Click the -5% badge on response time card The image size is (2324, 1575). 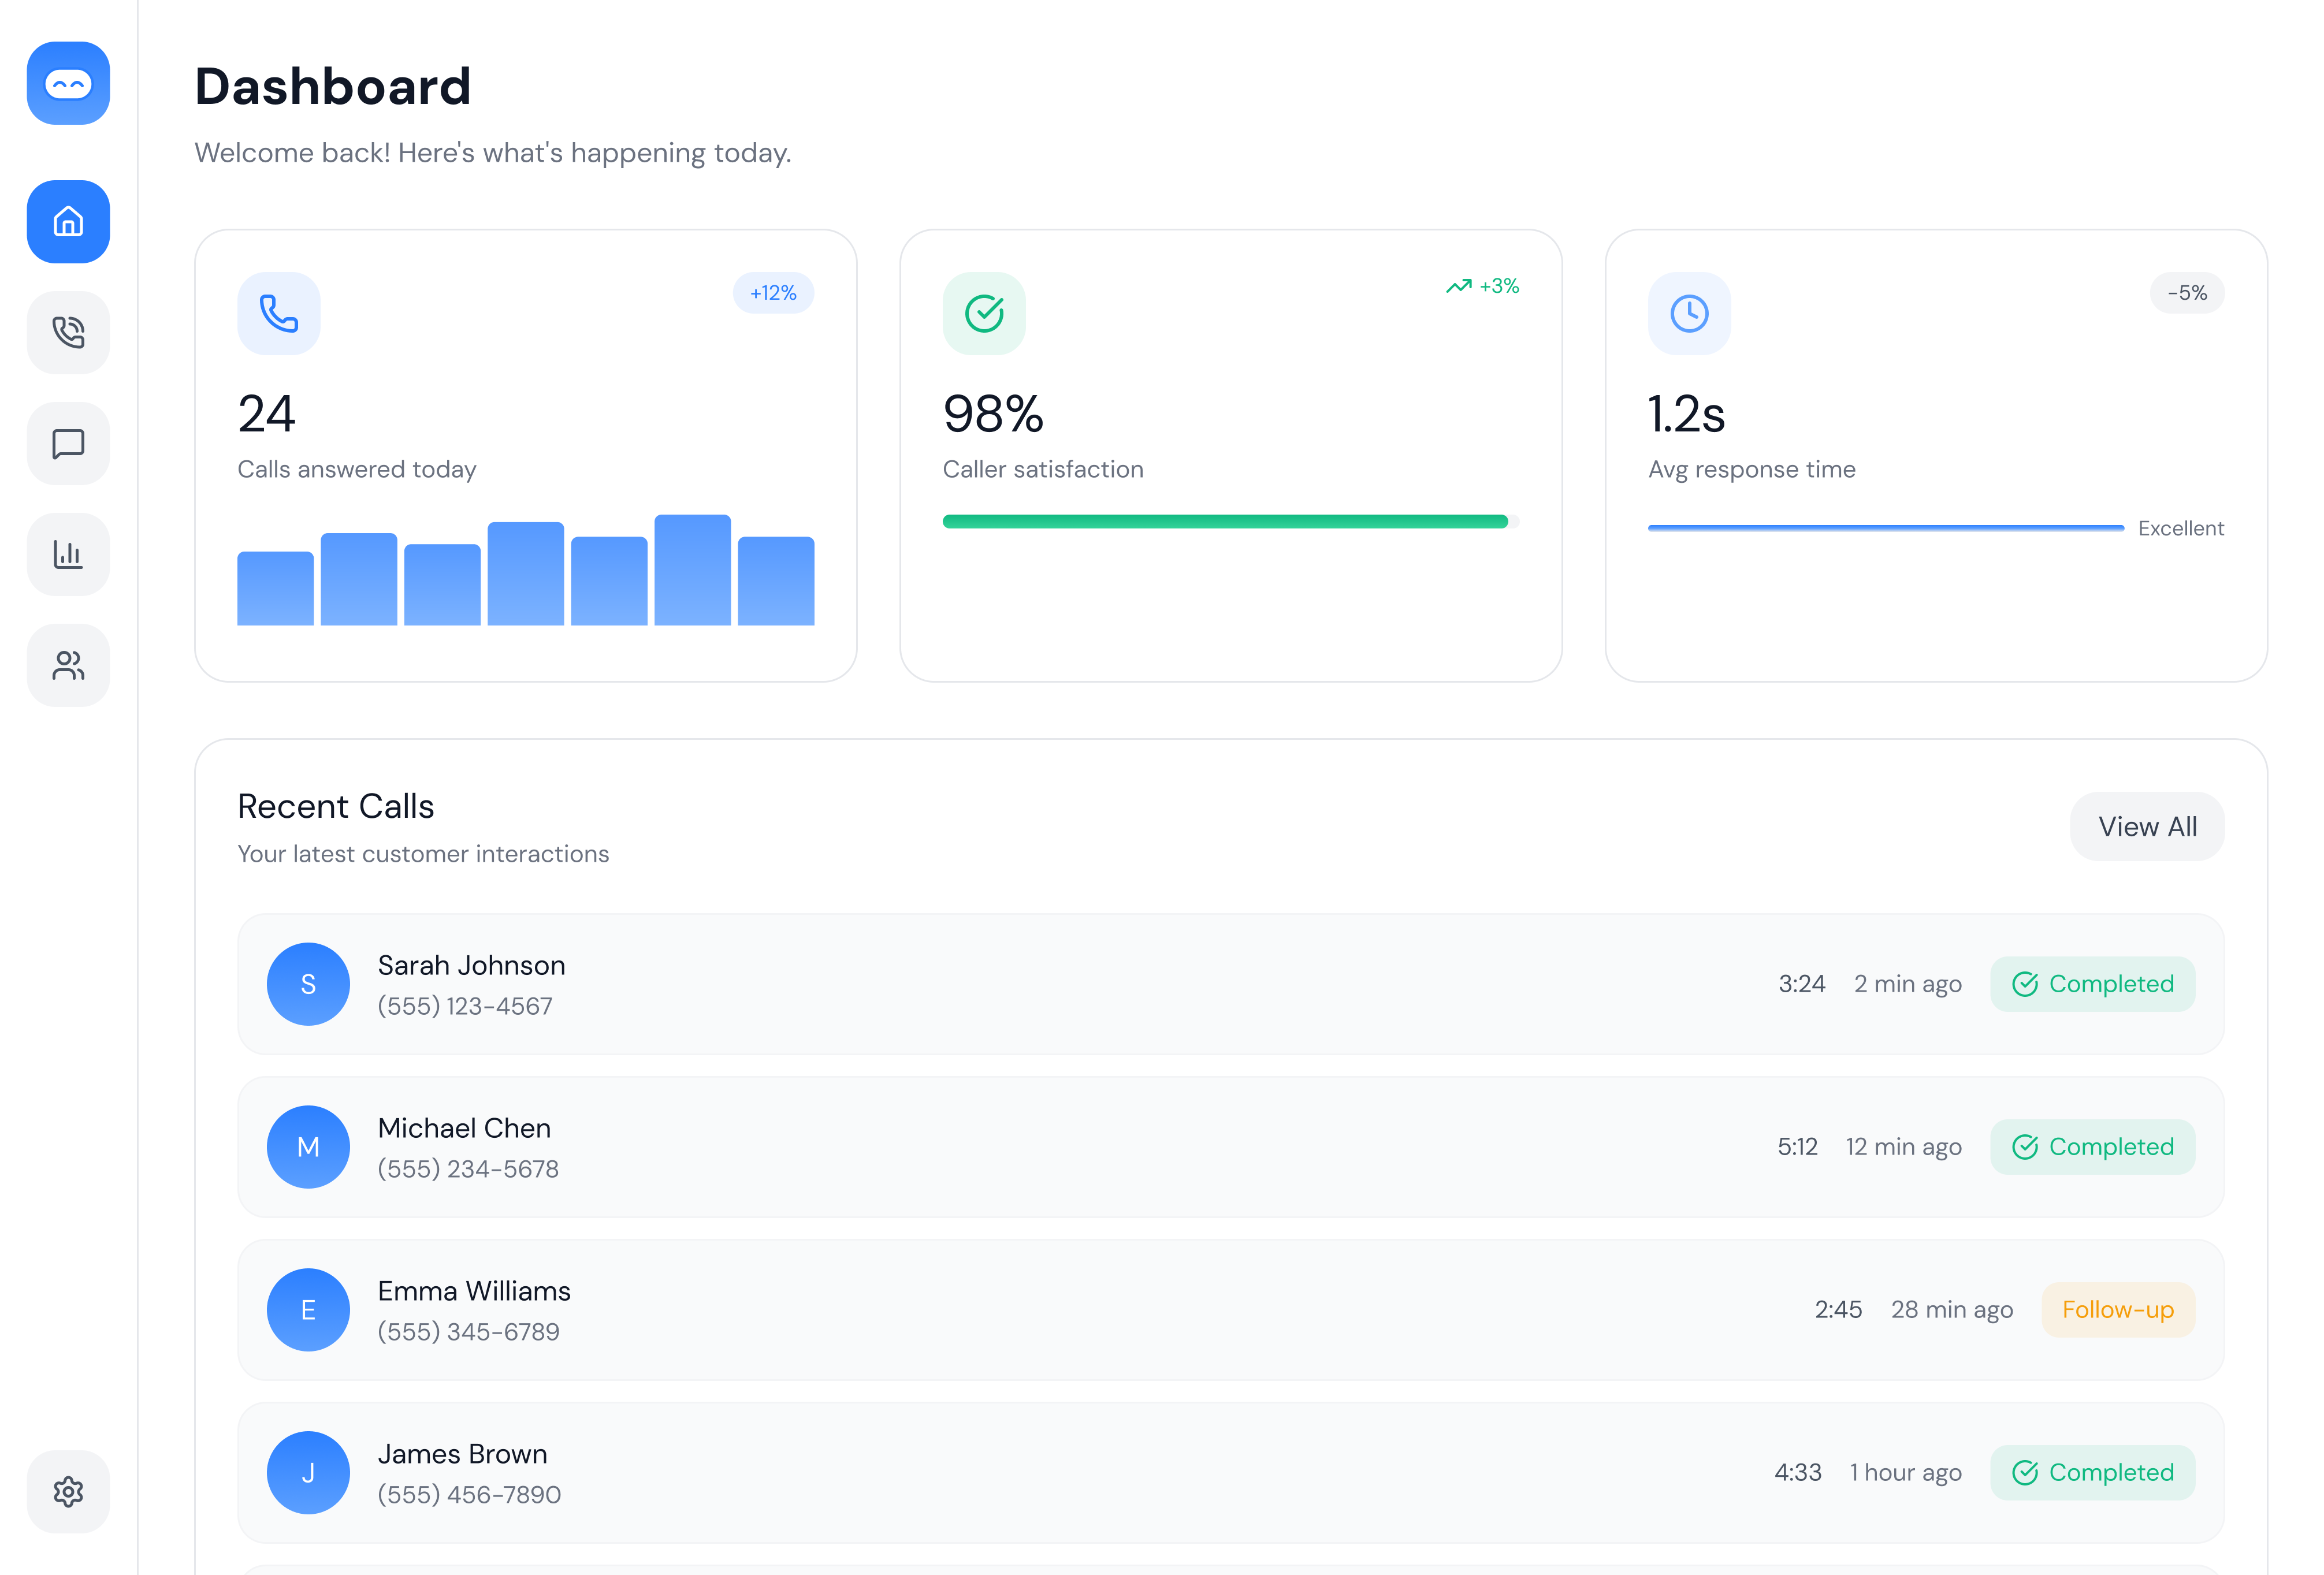(2187, 292)
